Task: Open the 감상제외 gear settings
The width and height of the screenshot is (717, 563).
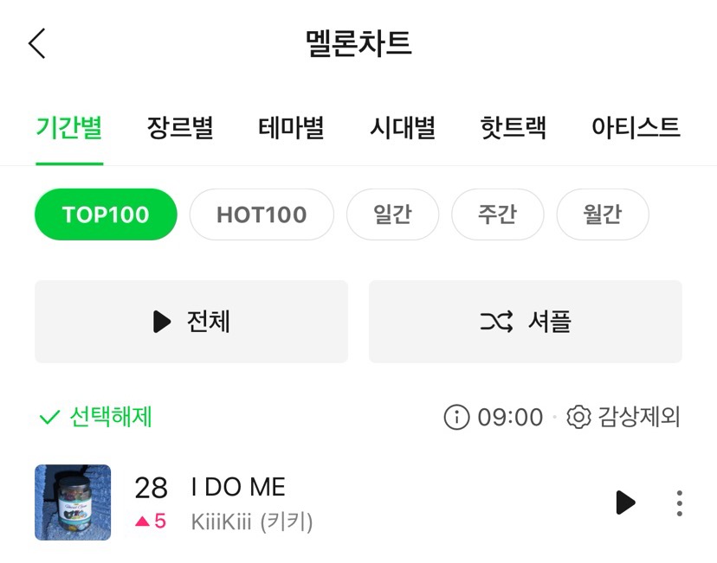Action: [578, 418]
